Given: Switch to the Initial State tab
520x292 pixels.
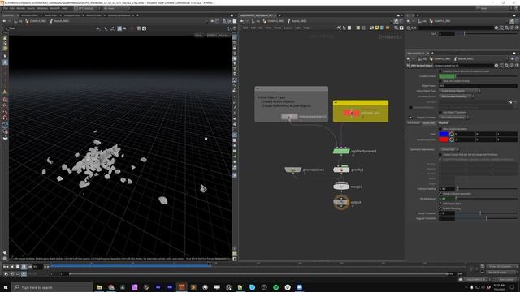Looking at the screenshot, I should (414, 123).
